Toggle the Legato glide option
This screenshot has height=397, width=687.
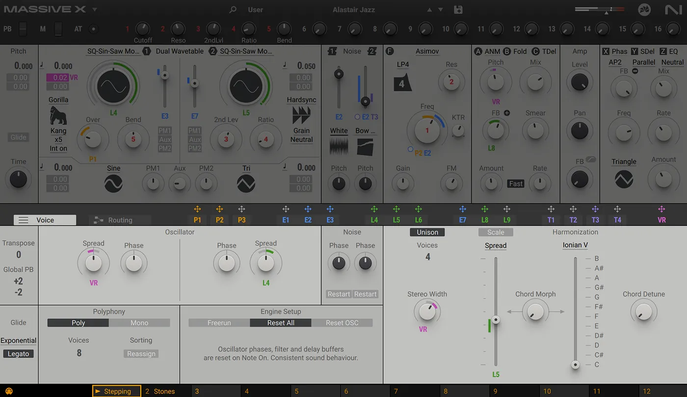click(x=19, y=354)
